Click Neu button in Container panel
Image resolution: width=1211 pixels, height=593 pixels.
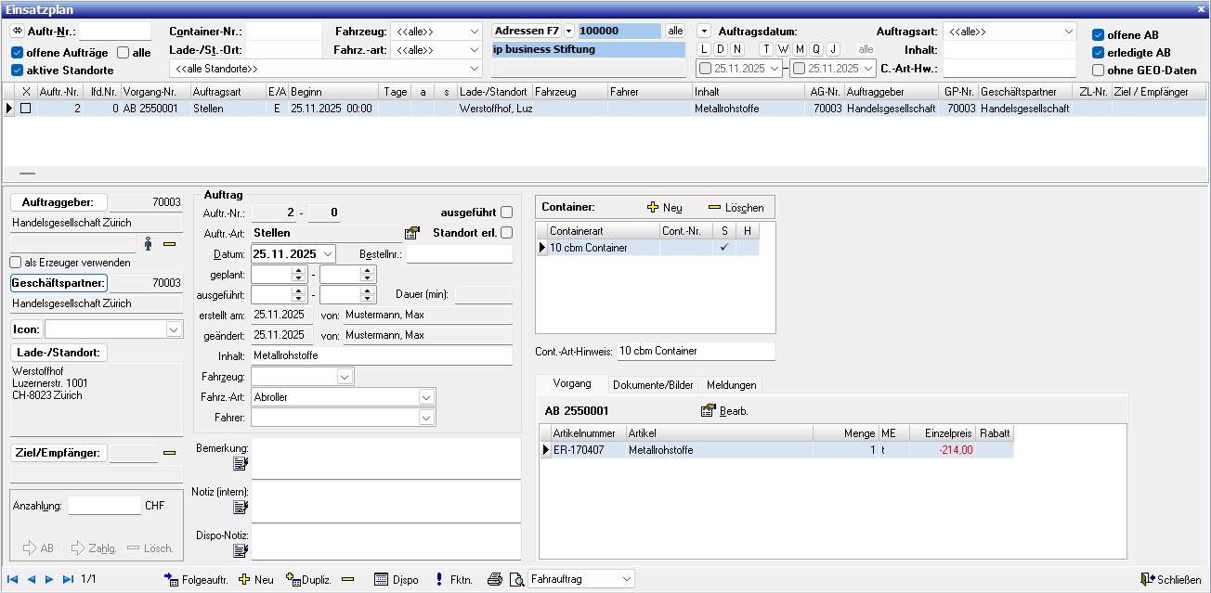point(664,208)
